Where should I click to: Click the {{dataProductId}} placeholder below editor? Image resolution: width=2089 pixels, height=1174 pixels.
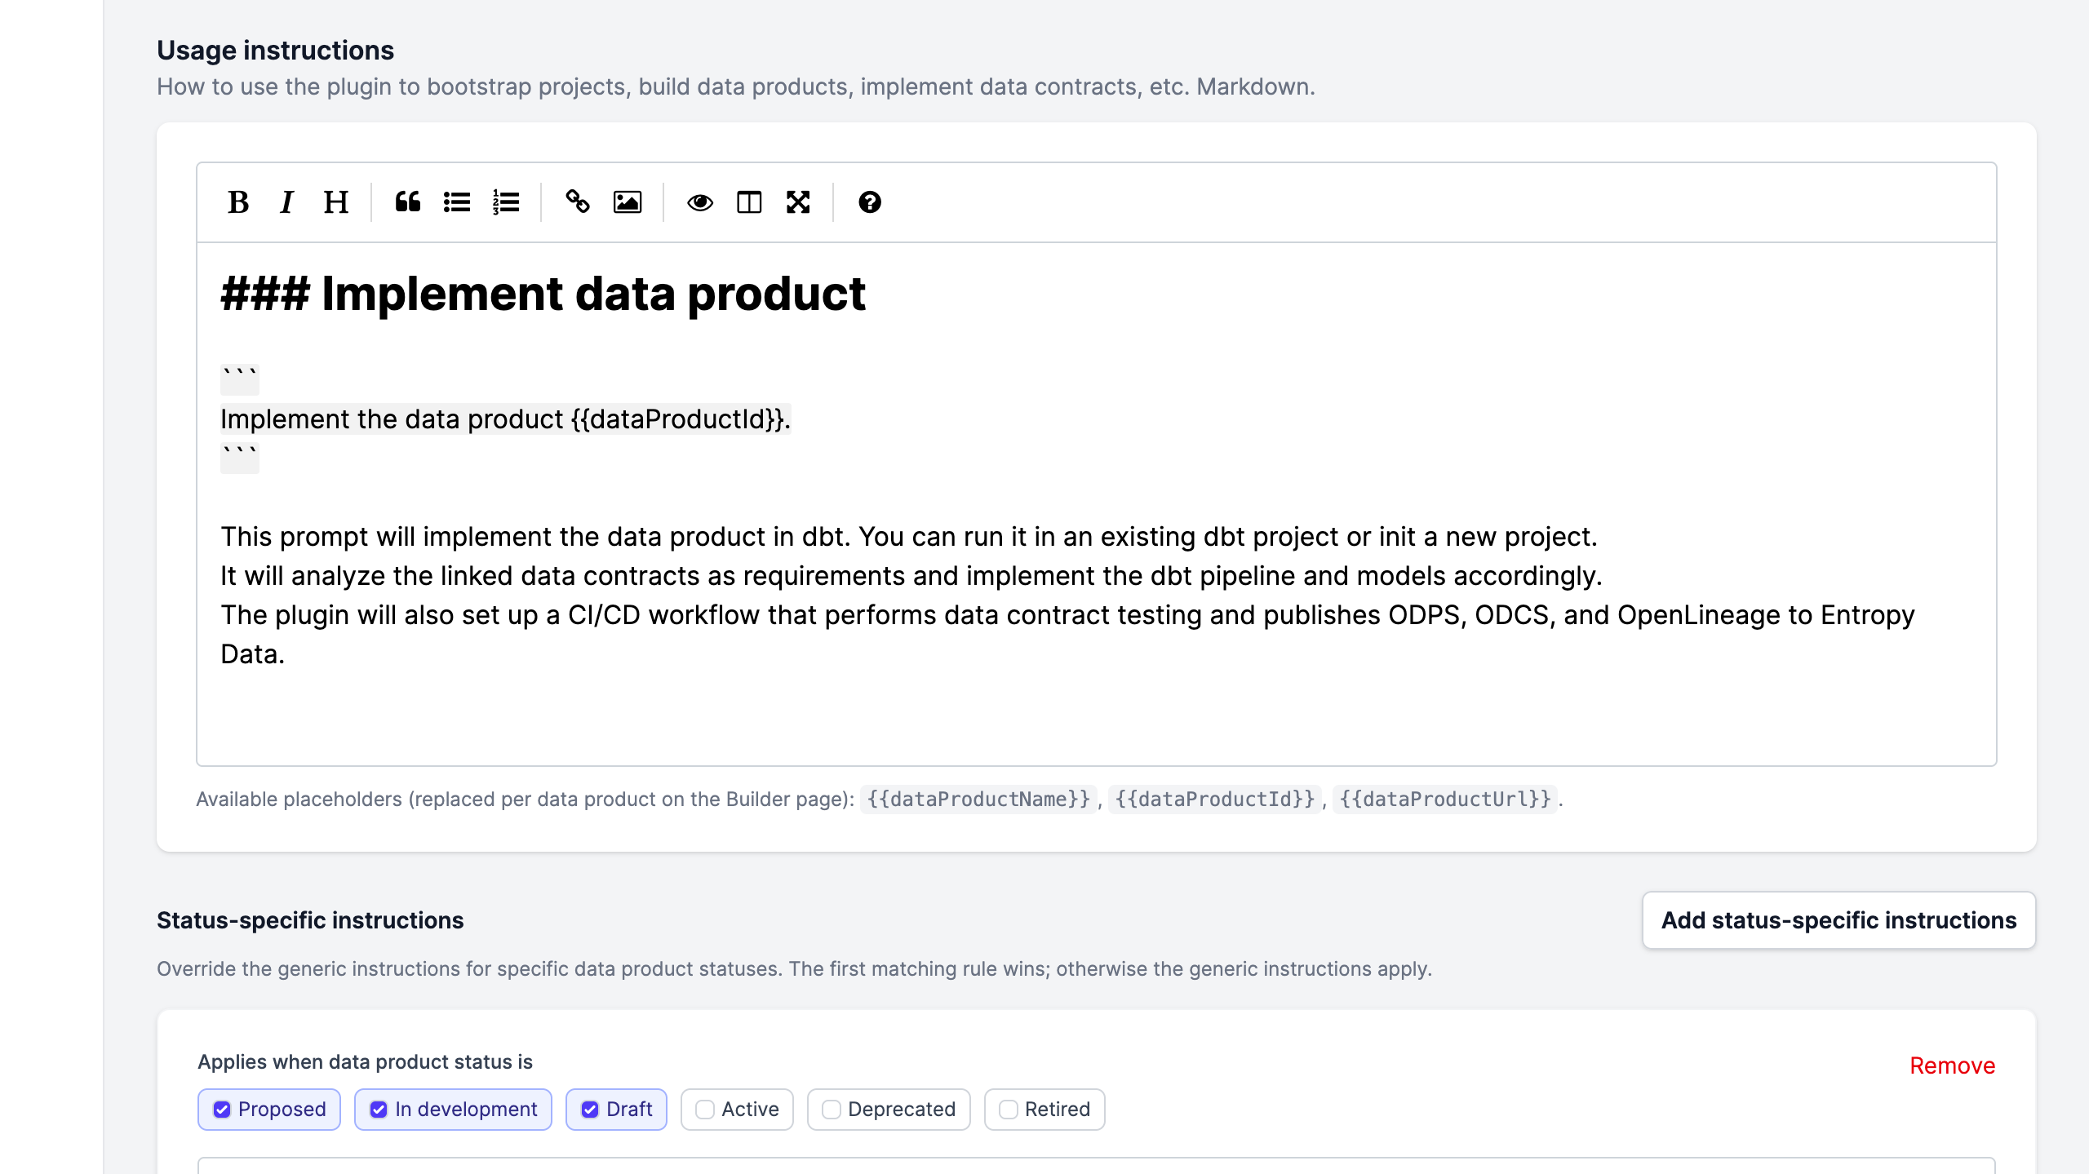click(x=1215, y=799)
